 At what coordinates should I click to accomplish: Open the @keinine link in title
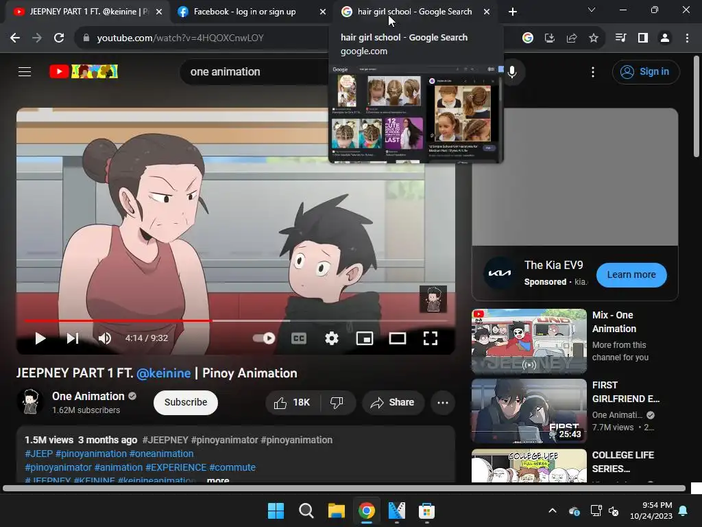(163, 373)
